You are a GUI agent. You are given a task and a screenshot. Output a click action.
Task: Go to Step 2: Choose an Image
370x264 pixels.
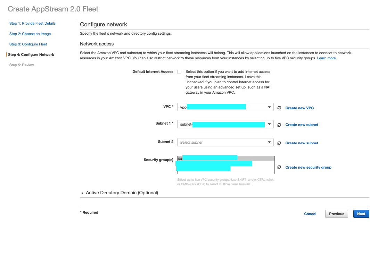(x=30, y=34)
